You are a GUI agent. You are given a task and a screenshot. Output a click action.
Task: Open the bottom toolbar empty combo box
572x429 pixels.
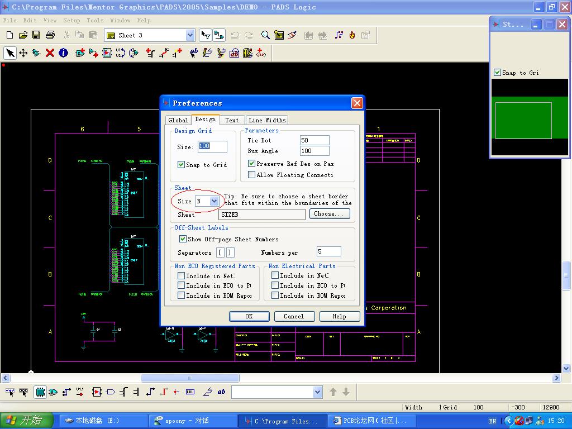coord(317,392)
